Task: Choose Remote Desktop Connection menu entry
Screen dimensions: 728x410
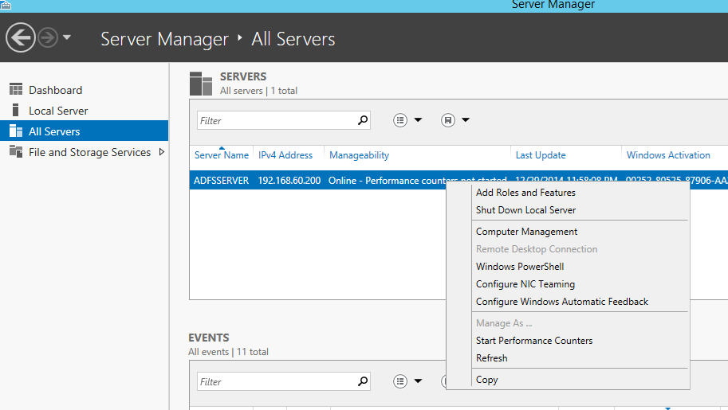Action: click(x=537, y=249)
